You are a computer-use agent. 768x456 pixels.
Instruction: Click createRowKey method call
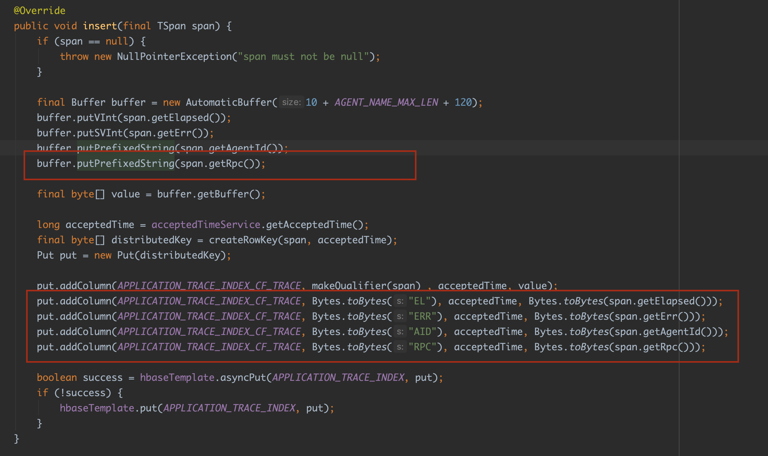pos(243,240)
